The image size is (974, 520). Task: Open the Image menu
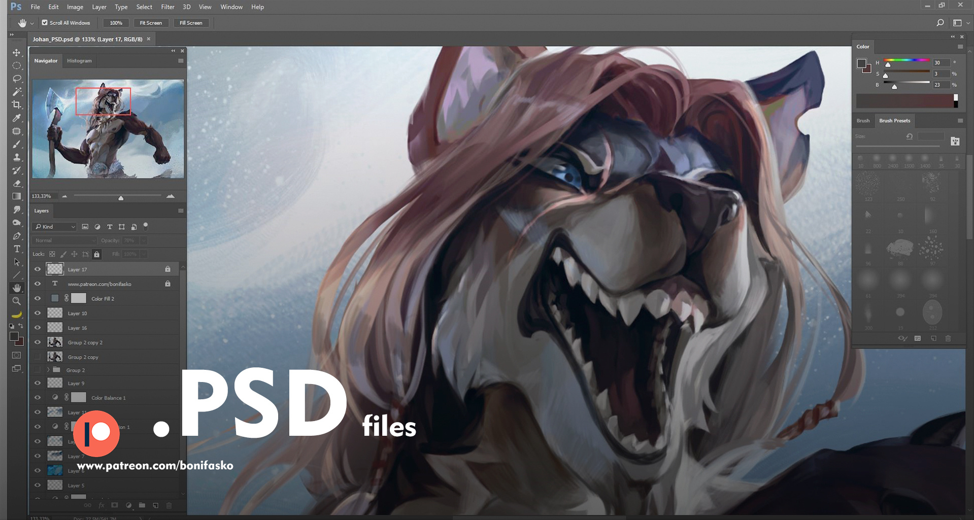click(x=75, y=7)
